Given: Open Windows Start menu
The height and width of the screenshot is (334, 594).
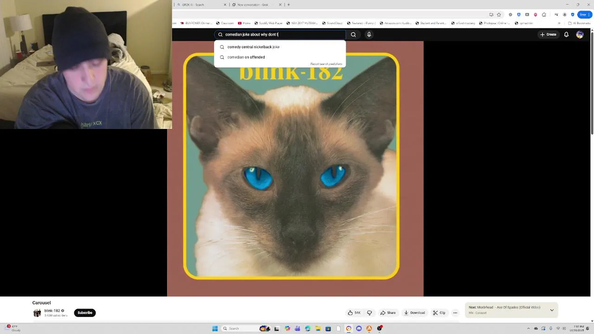Looking at the screenshot, I should pos(215,328).
